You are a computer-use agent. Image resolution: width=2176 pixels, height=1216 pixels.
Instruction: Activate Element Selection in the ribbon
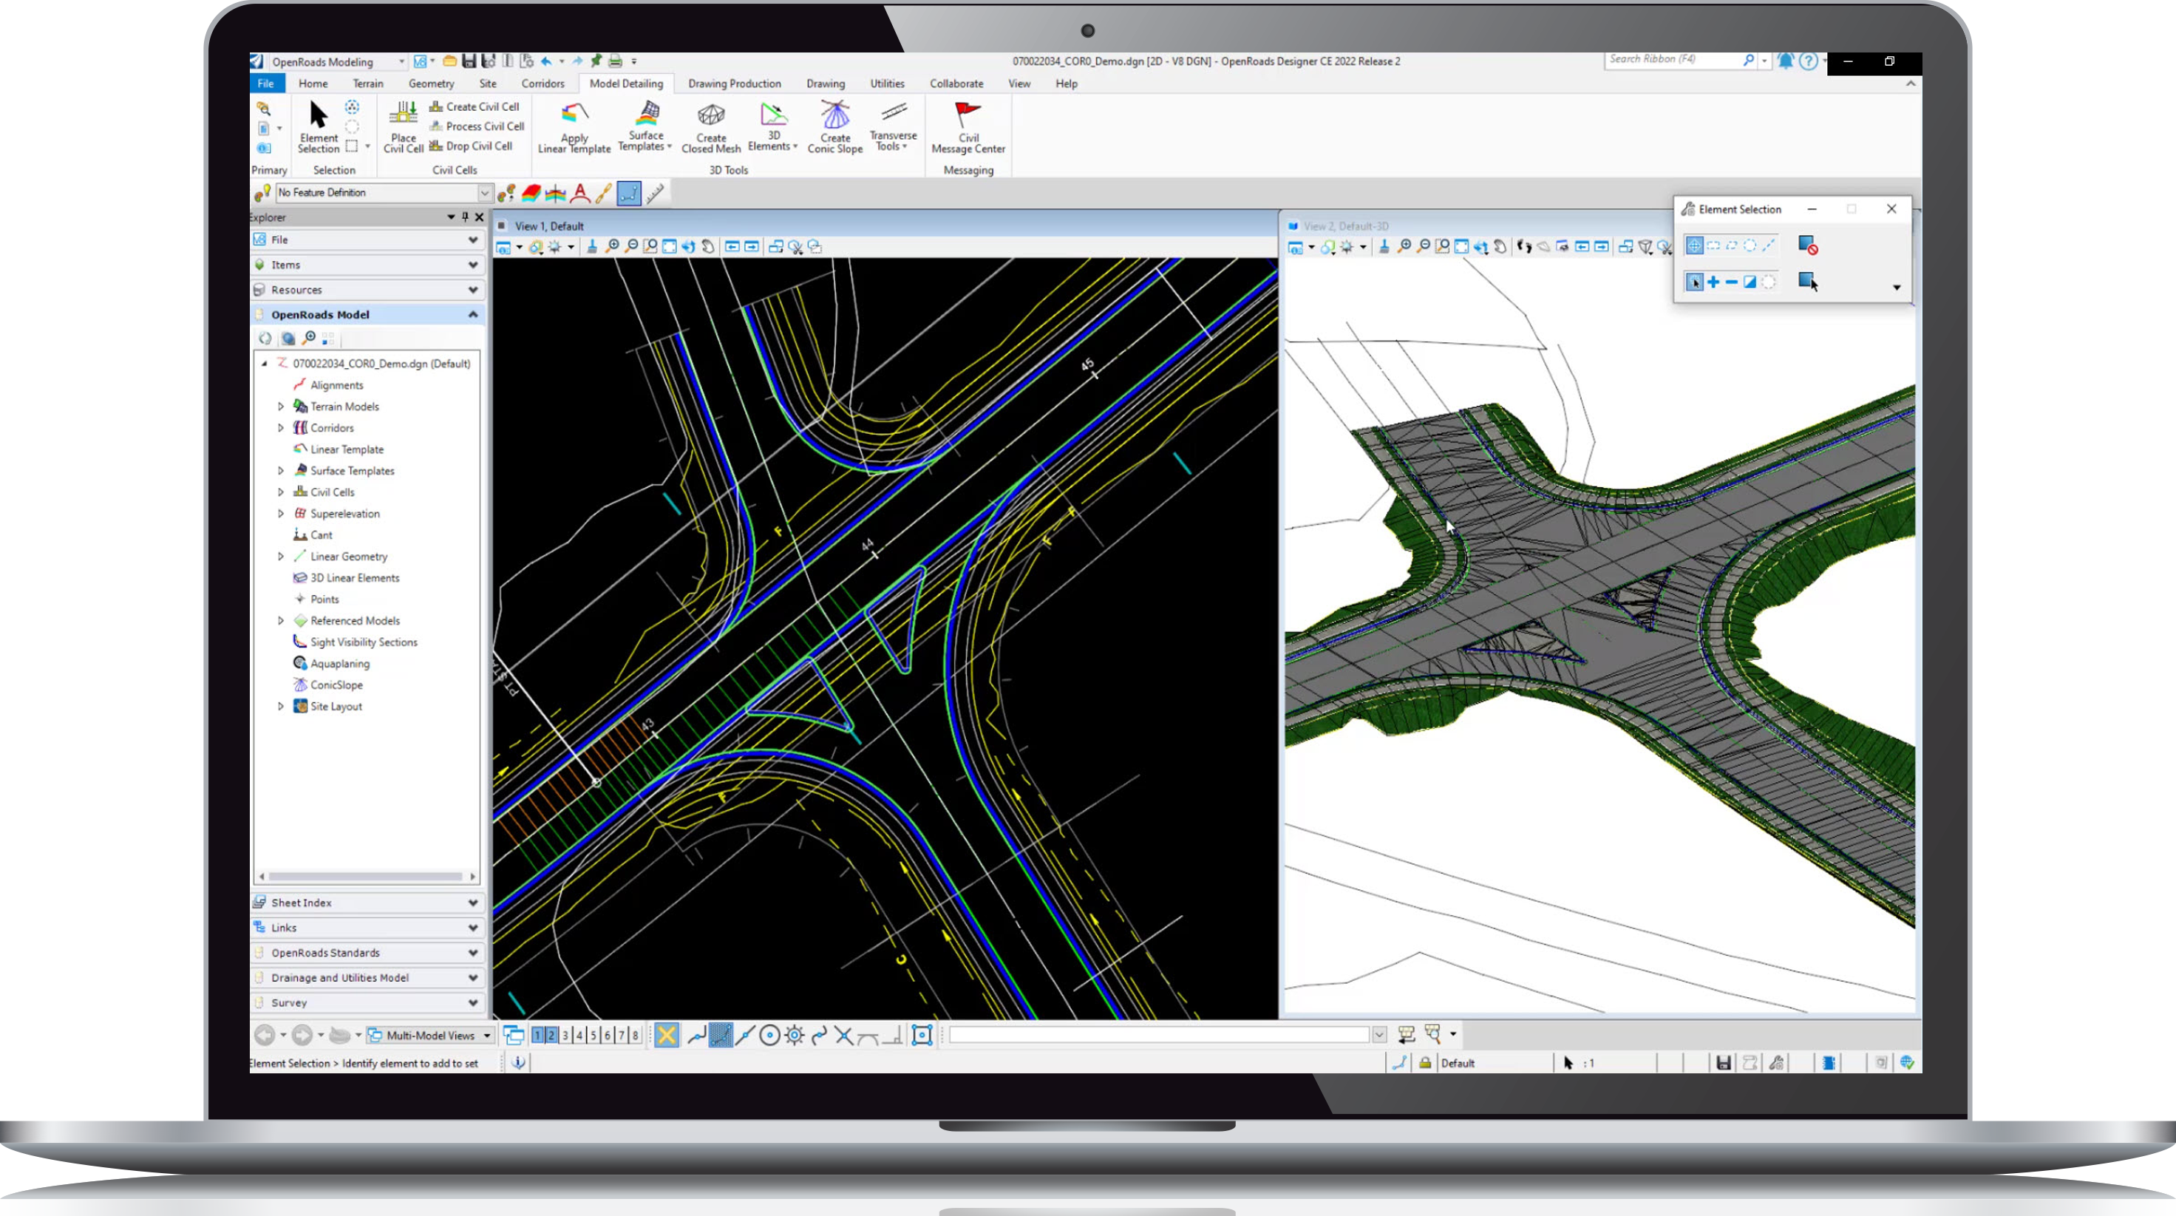point(319,126)
